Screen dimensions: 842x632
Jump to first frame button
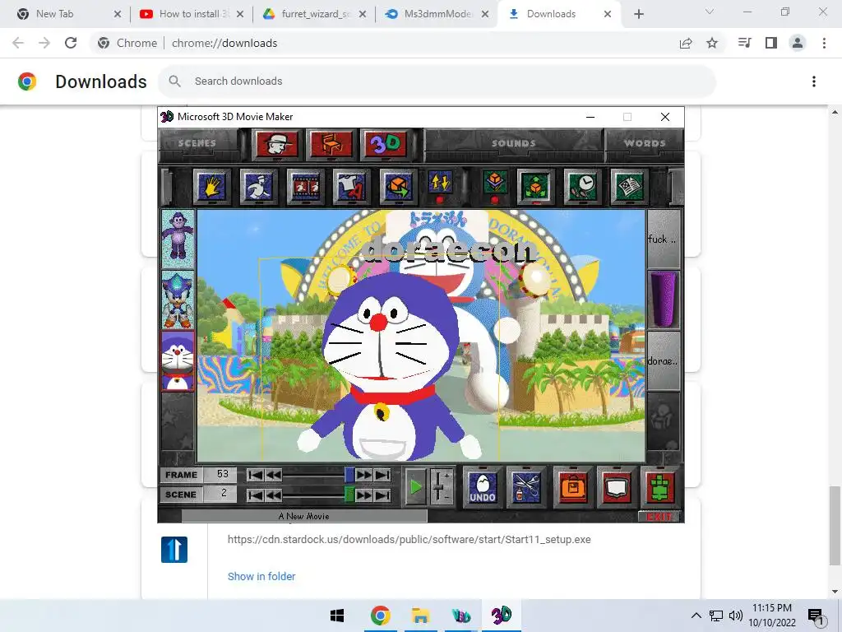tap(256, 475)
